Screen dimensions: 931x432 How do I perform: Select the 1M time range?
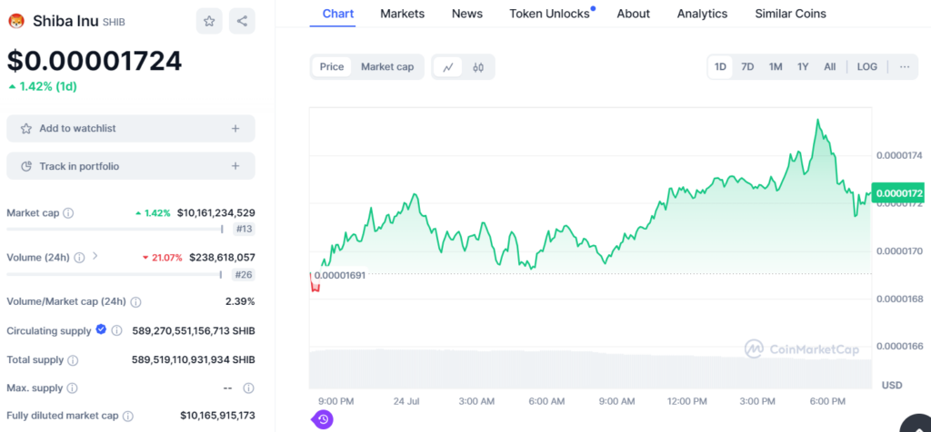coord(776,66)
